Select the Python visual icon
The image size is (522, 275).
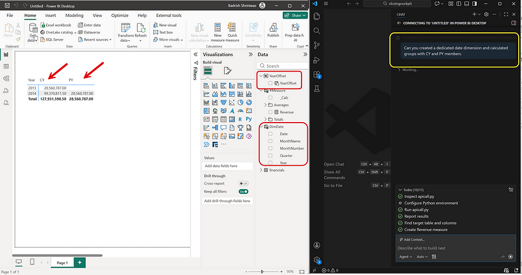[x=249, y=119]
